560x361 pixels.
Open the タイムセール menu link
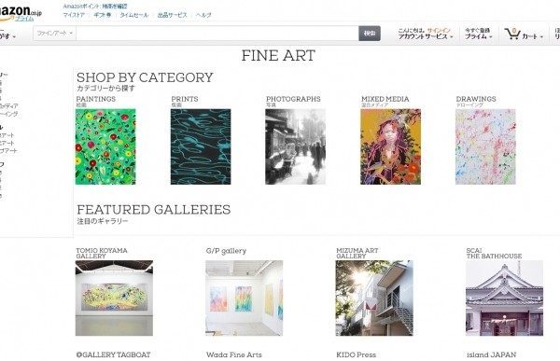(x=133, y=15)
